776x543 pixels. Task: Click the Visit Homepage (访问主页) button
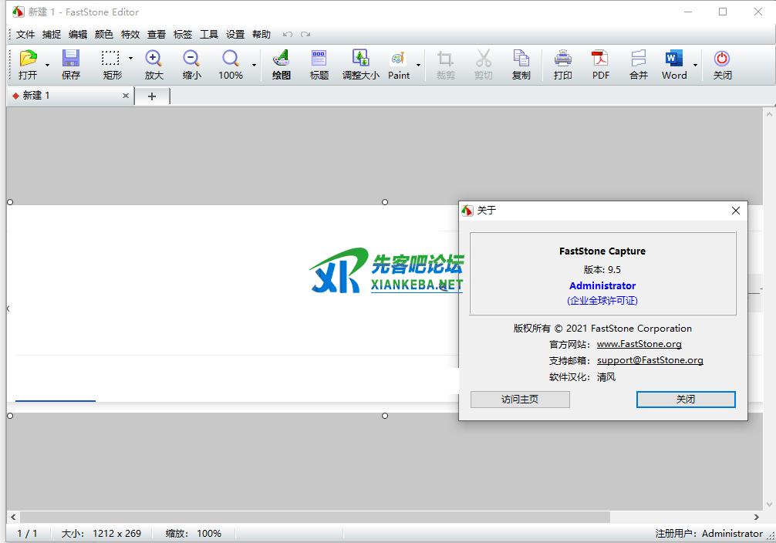click(x=520, y=400)
